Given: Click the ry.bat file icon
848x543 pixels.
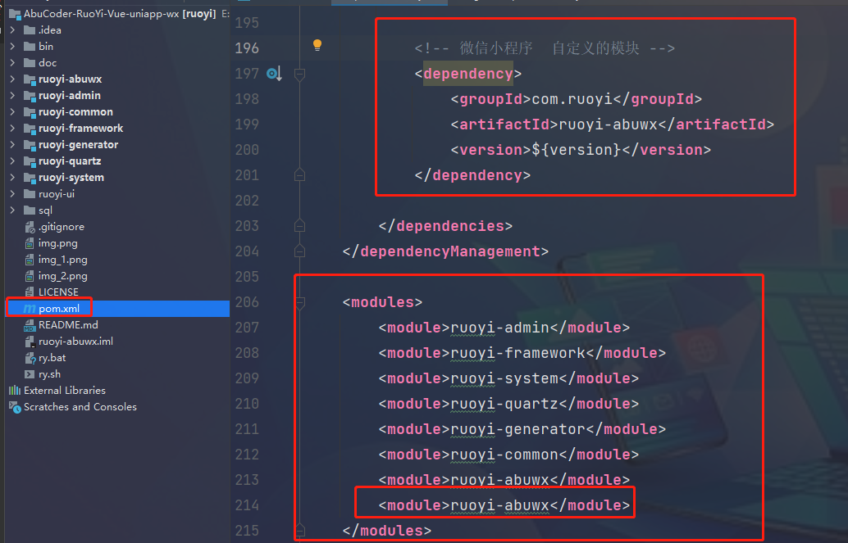Looking at the screenshot, I should tap(30, 358).
